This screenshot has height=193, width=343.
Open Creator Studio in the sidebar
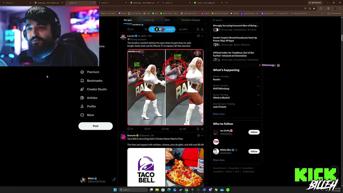94,89
